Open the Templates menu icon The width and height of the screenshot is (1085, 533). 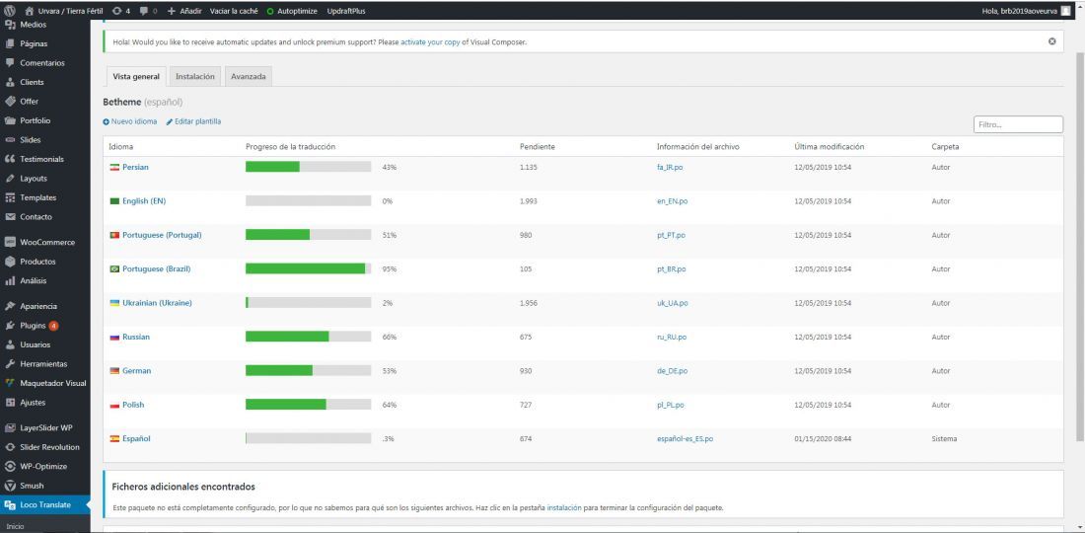(x=10, y=198)
